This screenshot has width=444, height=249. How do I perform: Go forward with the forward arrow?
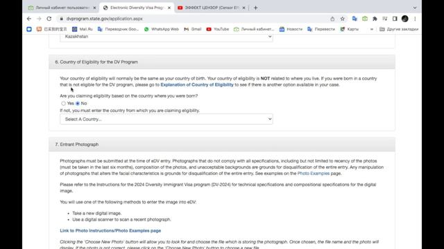39,19
